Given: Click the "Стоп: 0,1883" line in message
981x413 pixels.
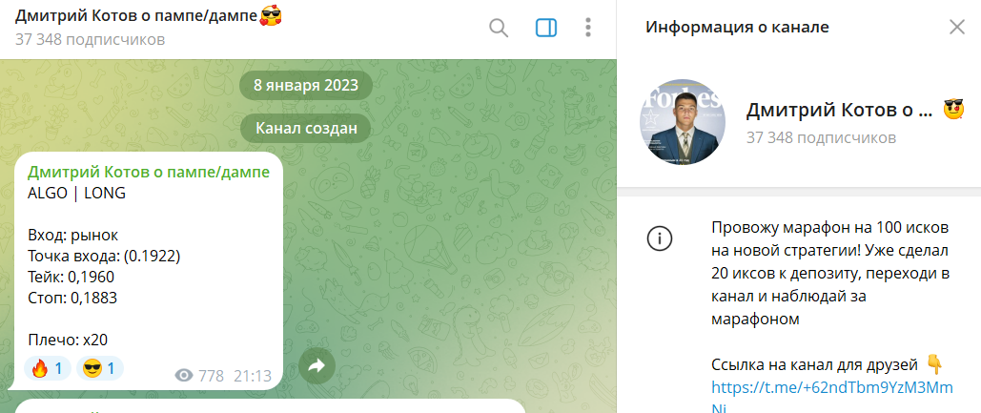Looking at the screenshot, I should point(72,299).
